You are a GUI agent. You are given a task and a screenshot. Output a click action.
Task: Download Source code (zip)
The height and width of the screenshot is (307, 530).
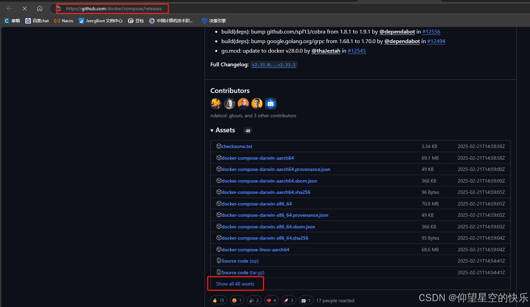(x=240, y=261)
